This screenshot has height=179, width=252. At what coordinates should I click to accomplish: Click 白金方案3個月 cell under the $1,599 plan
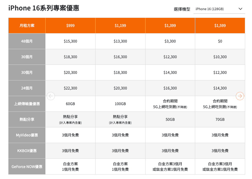(x=220, y=167)
